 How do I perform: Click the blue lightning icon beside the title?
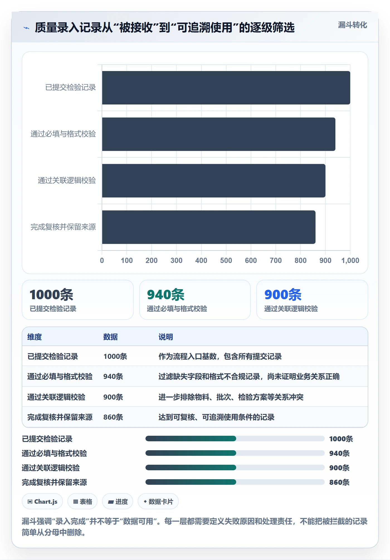click(26, 28)
